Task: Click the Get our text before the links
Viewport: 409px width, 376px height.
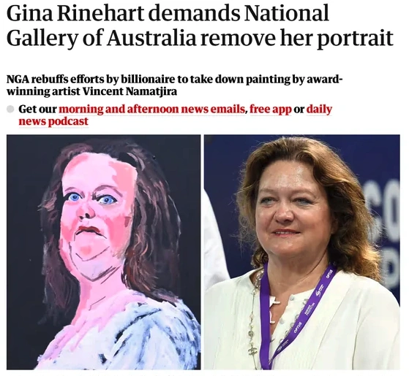Action: [x=37, y=109]
